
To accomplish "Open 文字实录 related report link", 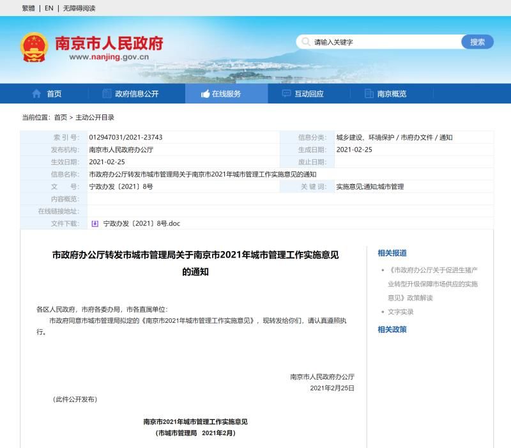I will tap(400, 312).
